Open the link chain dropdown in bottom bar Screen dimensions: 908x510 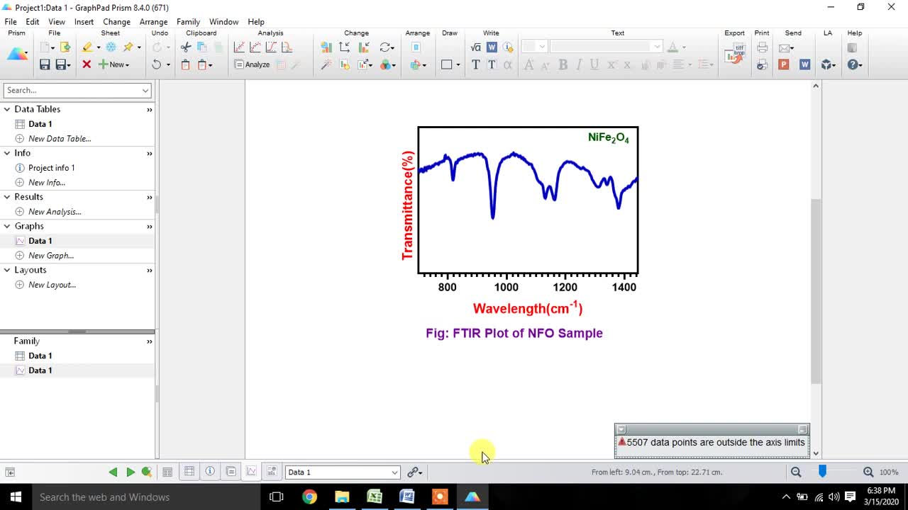click(415, 472)
